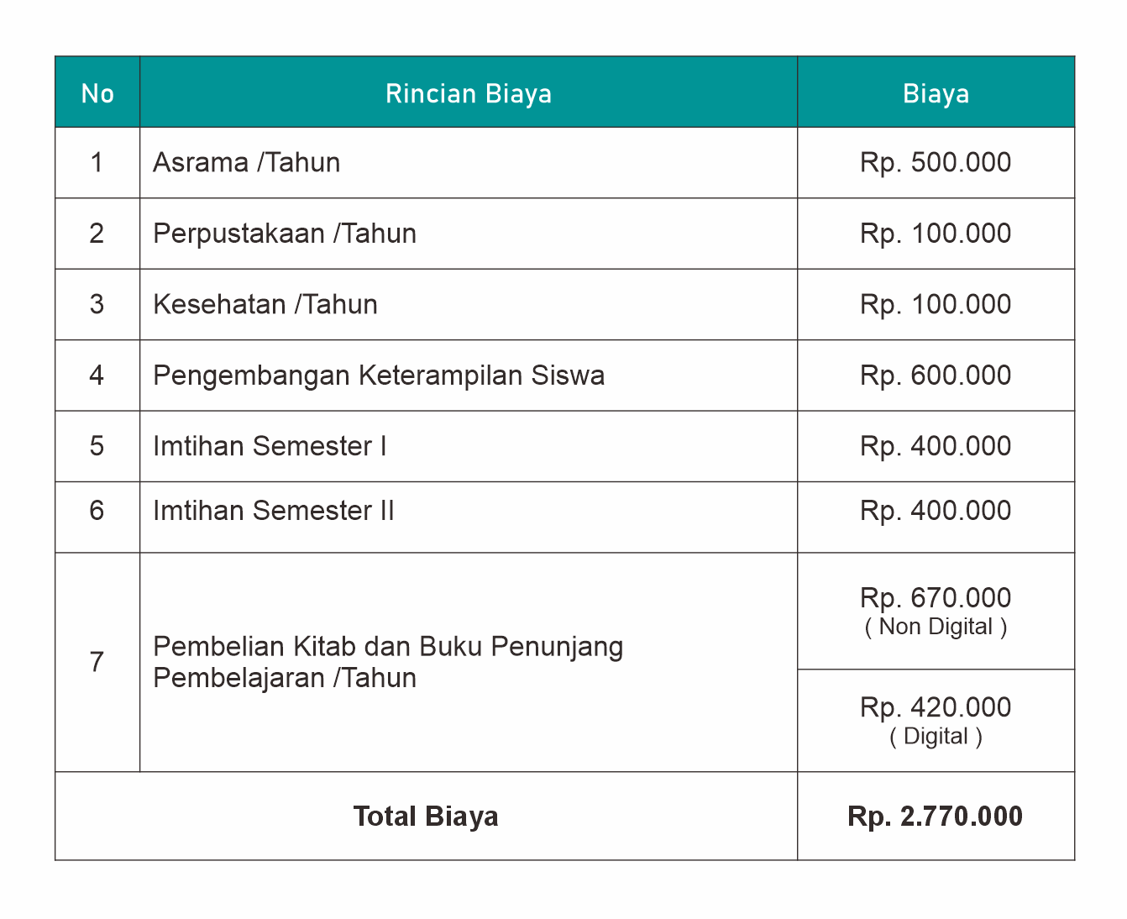Click the Kesehatan row's Rp. 100.000 amount

coord(936,304)
